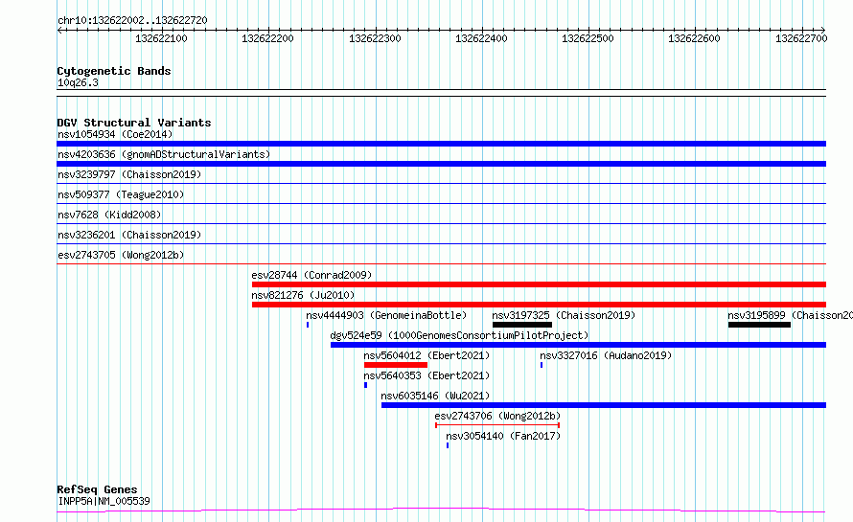Select the small blue nsv3327016 marker
853x522 pixels.
[542, 365]
